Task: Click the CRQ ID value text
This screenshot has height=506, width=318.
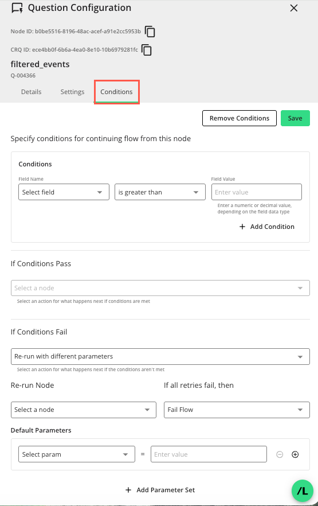Action: (x=85, y=49)
